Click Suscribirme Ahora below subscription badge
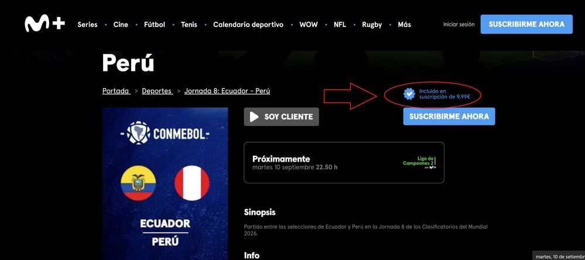The width and height of the screenshot is (585, 260). pyautogui.click(x=449, y=117)
